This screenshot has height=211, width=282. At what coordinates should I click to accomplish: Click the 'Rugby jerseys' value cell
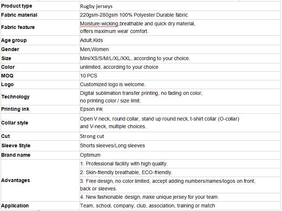pyautogui.click(x=180, y=6)
